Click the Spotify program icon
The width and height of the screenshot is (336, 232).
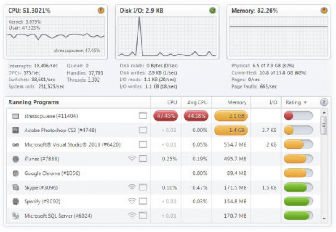click(16, 202)
